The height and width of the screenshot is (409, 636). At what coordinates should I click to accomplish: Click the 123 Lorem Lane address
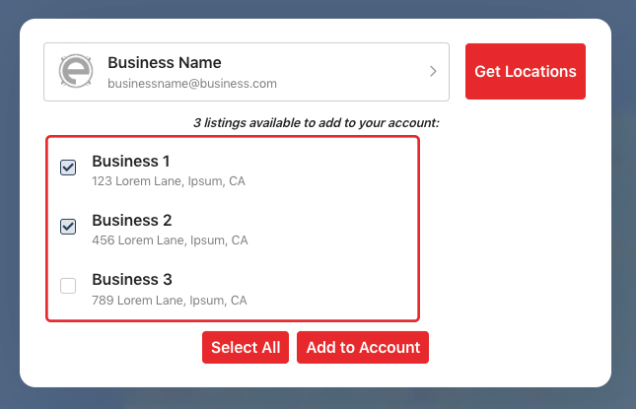pos(169,180)
